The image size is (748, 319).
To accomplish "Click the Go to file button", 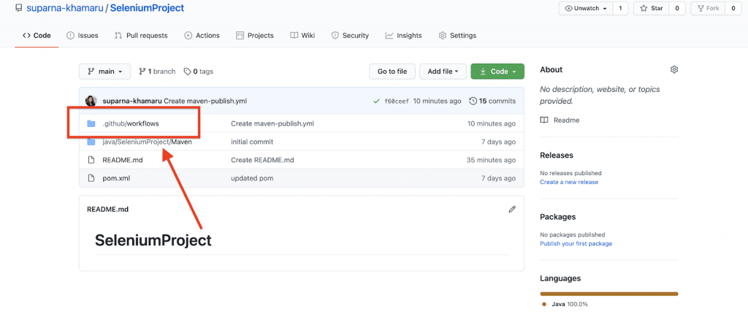I will click(x=392, y=72).
